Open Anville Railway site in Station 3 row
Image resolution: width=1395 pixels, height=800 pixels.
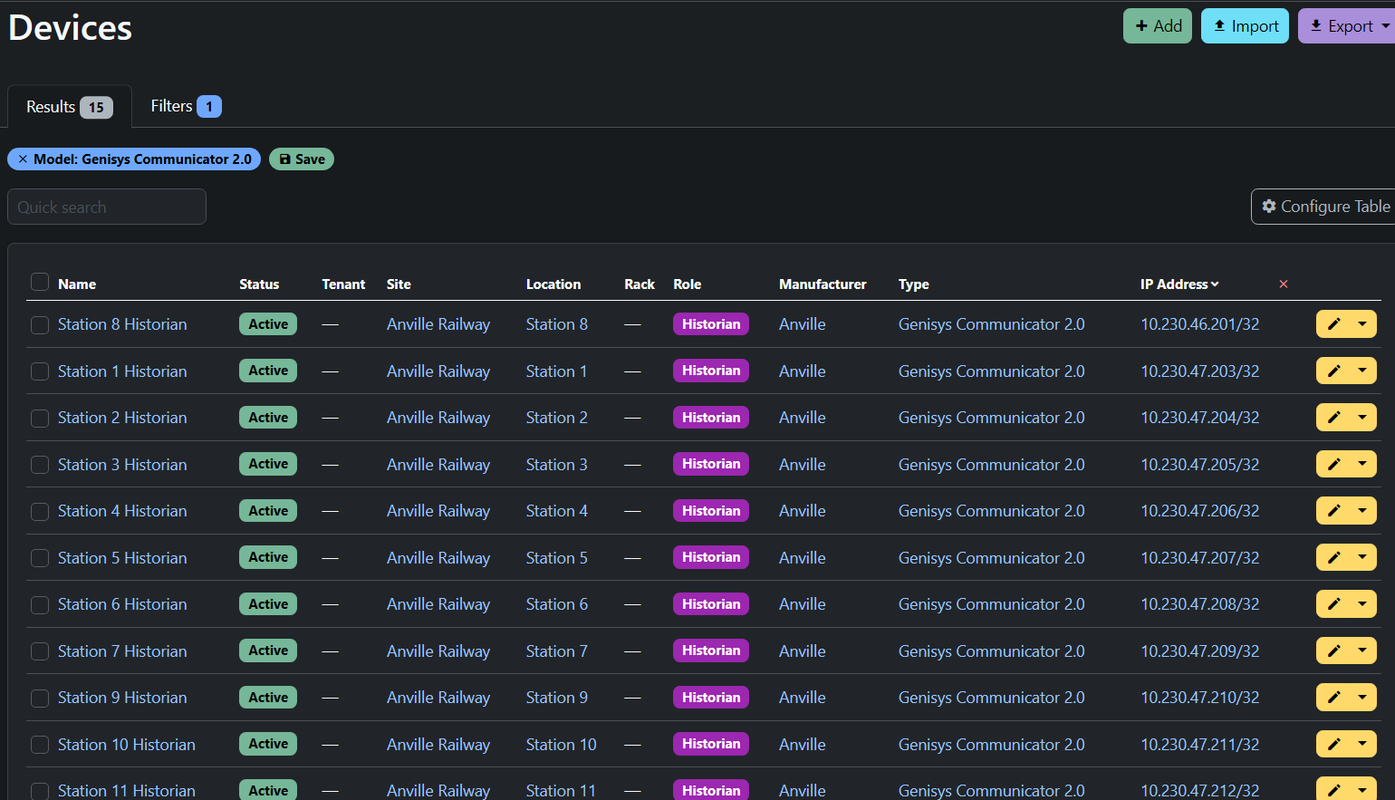pos(438,465)
